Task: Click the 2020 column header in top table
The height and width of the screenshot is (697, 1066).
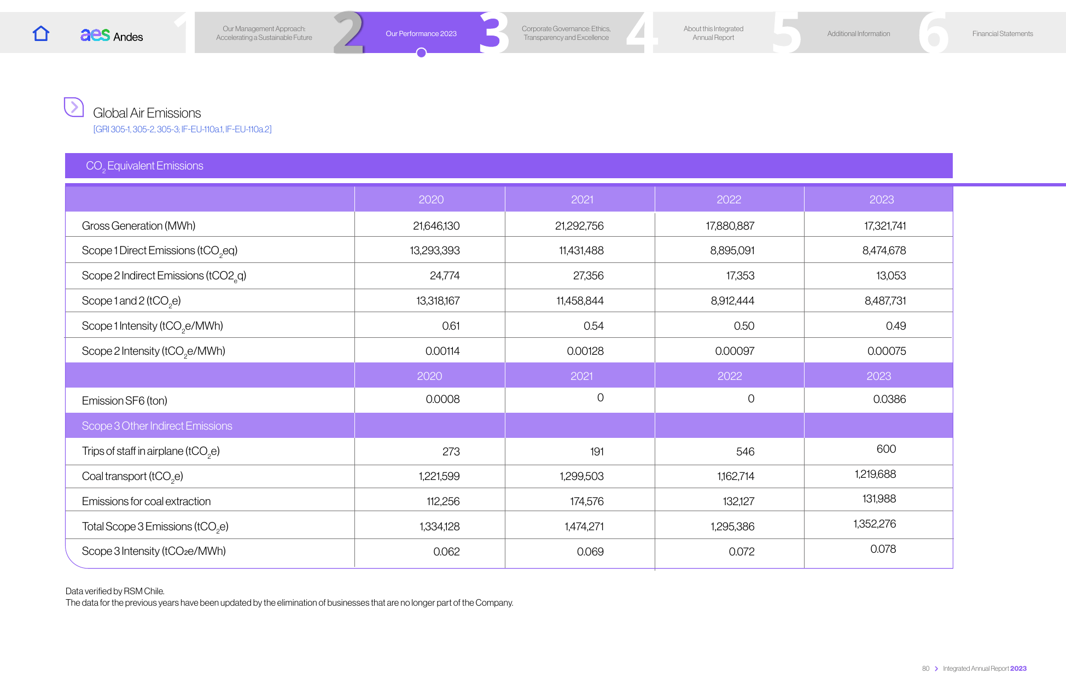Action: [431, 200]
